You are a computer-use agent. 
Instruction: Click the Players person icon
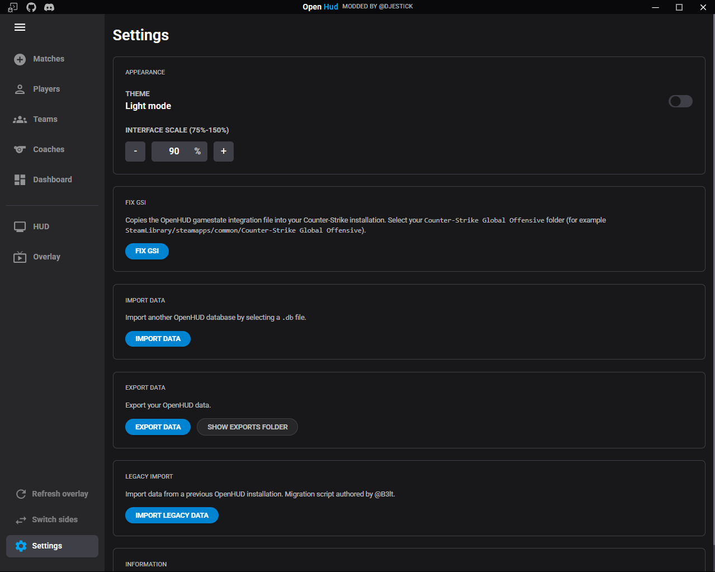(20, 89)
